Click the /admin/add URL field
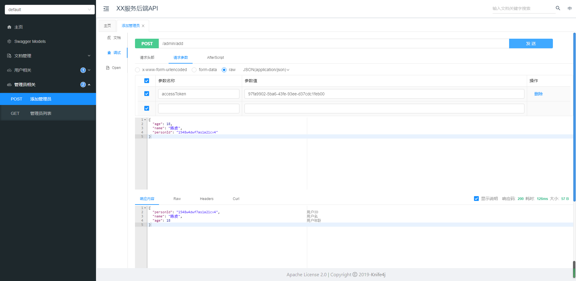 pyautogui.click(x=334, y=43)
